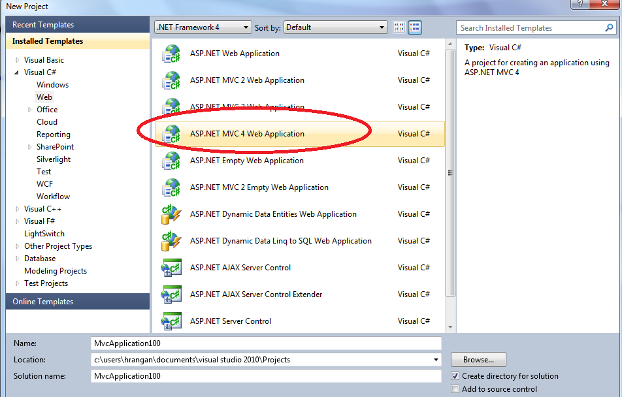Select the Silverlight category
Screen dimensions: 622x397
point(54,159)
